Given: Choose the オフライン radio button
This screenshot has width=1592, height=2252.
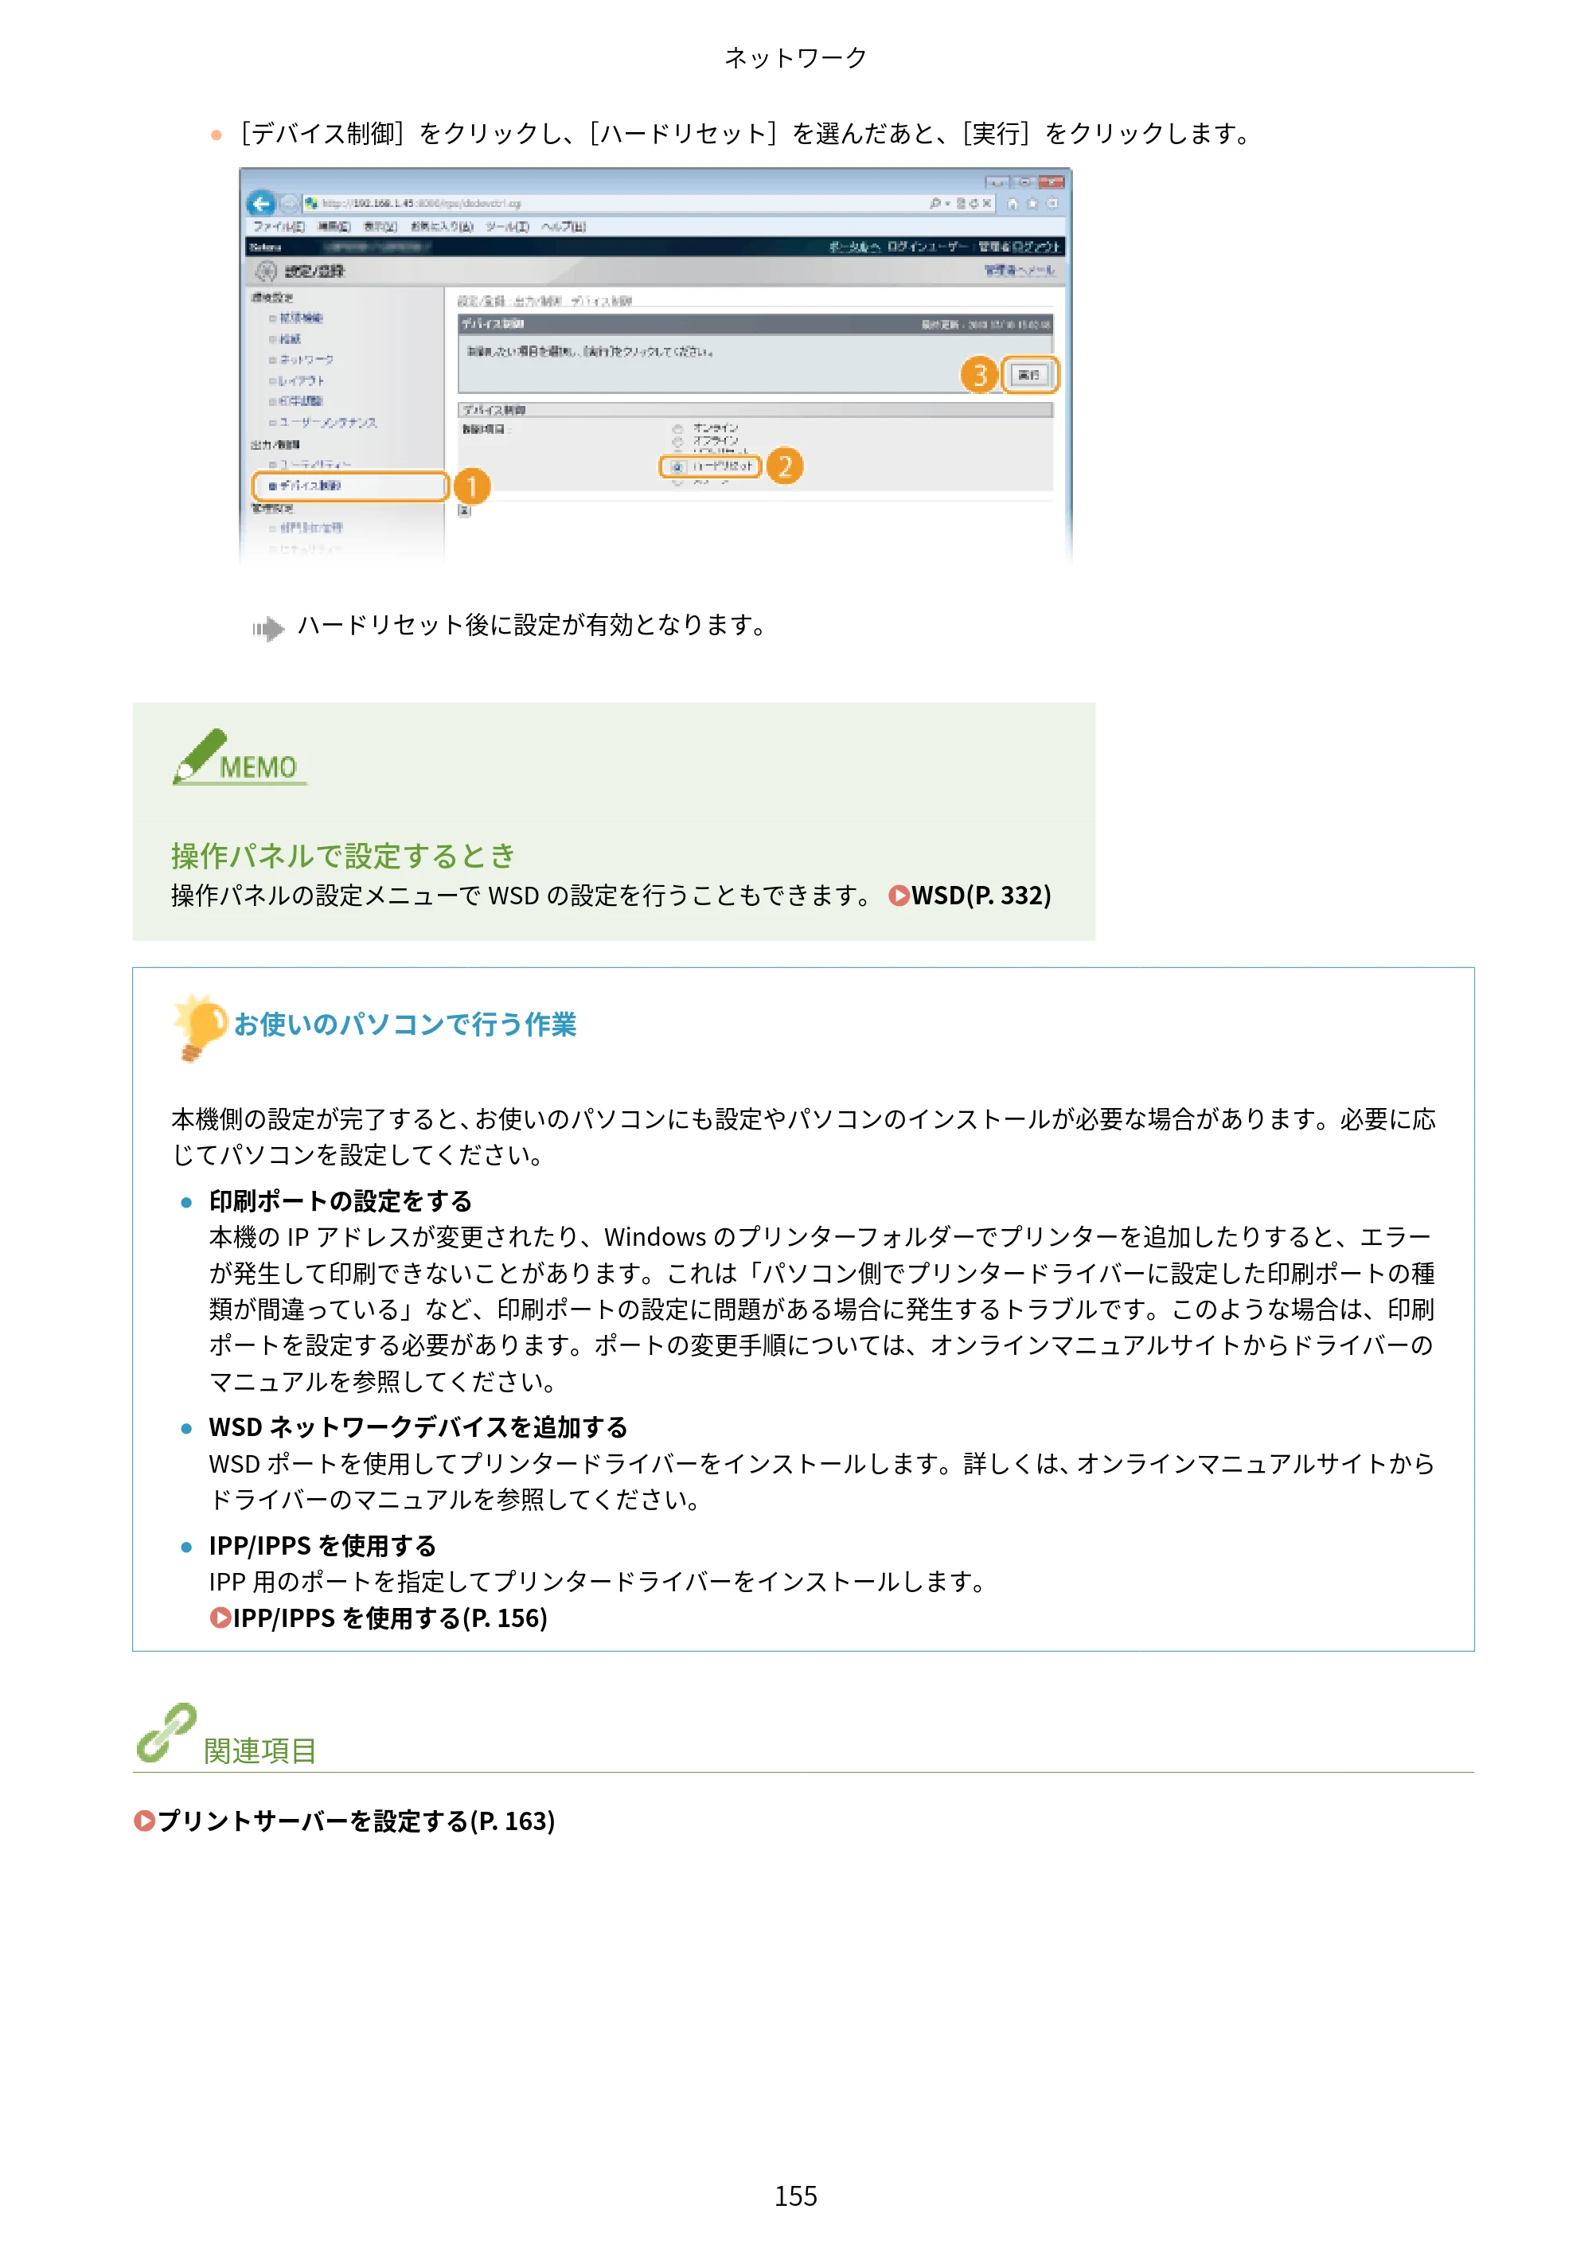Looking at the screenshot, I should (677, 441).
